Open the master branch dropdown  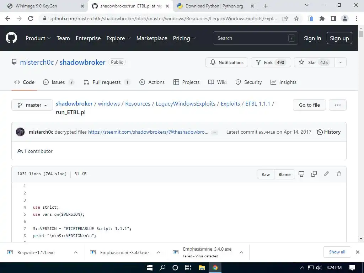point(32,105)
